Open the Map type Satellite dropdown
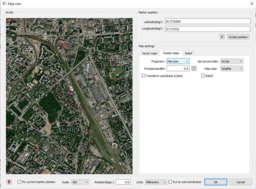Viewport: 256px width, 189px height. point(232,69)
